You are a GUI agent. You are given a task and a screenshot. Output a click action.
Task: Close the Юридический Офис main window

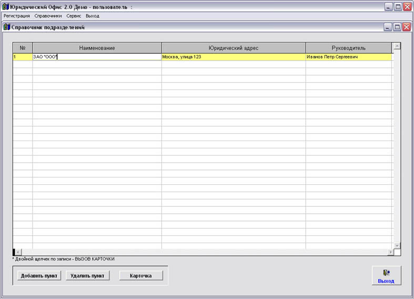click(407, 7)
